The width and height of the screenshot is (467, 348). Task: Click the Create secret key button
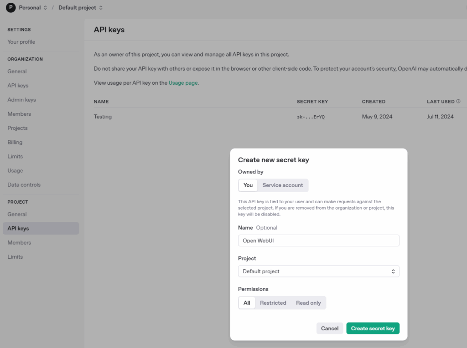[x=373, y=328]
